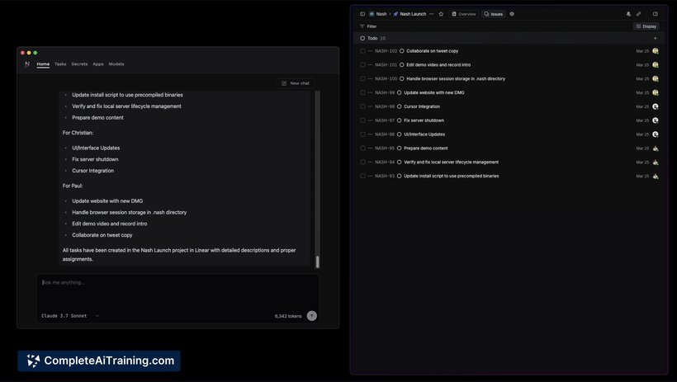Click the chat scrollbar thumb
This screenshot has height=382, width=677.
317,262
